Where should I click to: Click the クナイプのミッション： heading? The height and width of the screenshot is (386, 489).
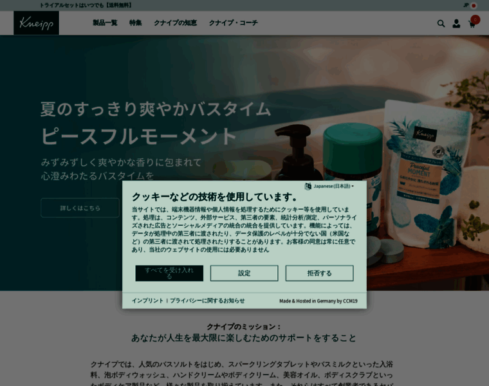244,326
